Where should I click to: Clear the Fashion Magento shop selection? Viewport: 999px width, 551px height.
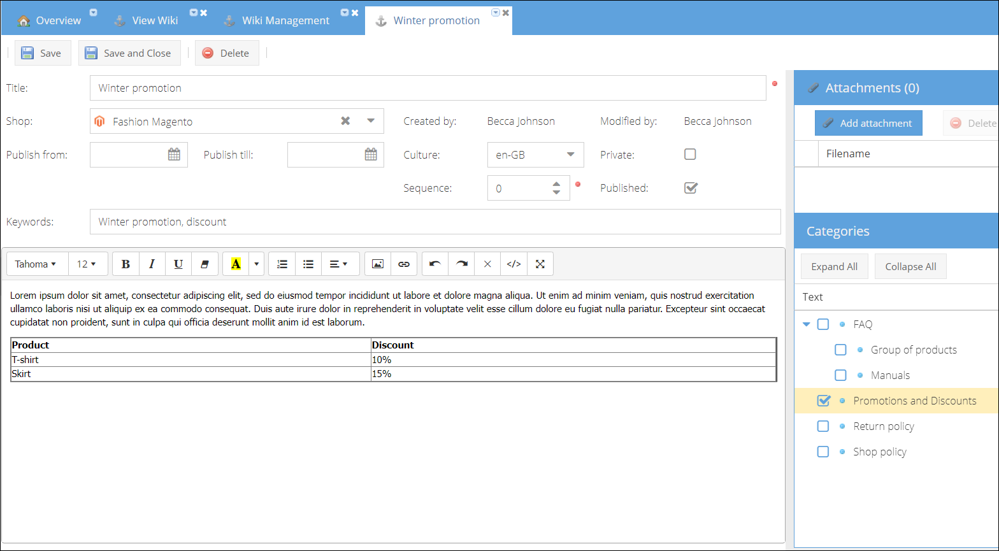[345, 121]
